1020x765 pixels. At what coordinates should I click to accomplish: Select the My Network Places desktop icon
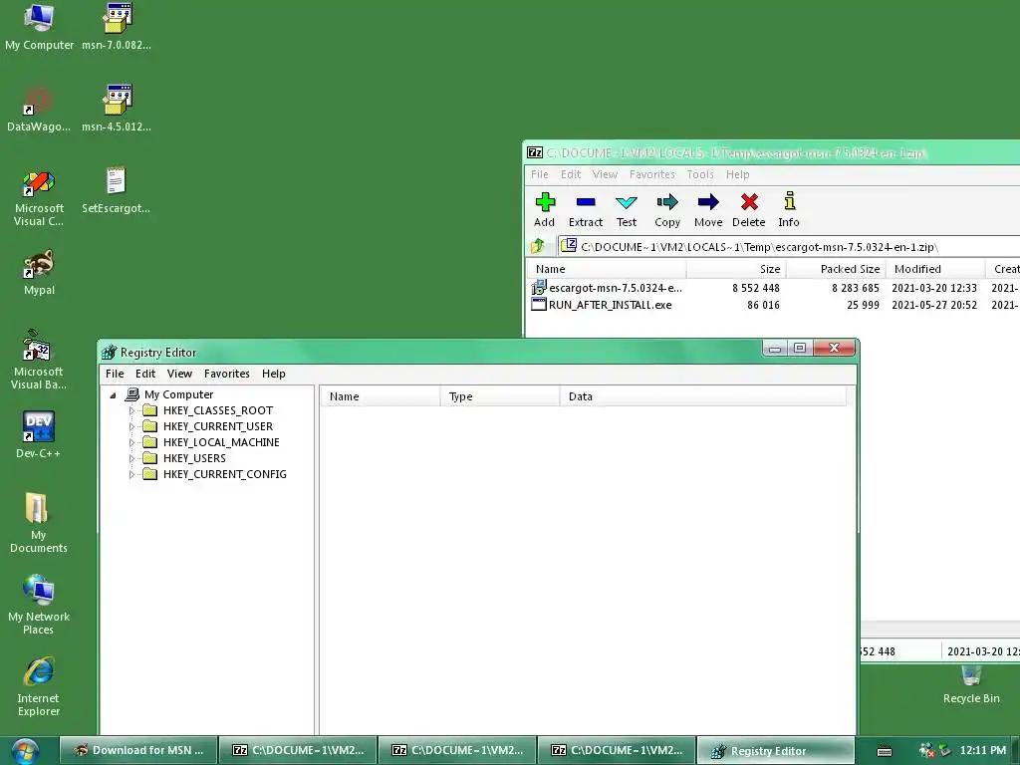pyautogui.click(x=39, y=605)
